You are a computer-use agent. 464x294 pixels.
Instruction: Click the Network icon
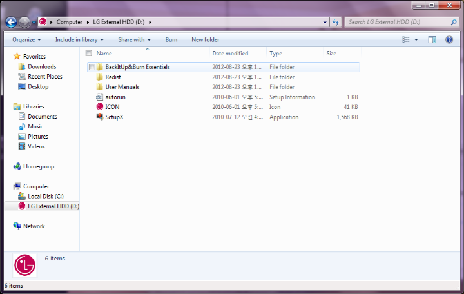[x=17, y=226]
